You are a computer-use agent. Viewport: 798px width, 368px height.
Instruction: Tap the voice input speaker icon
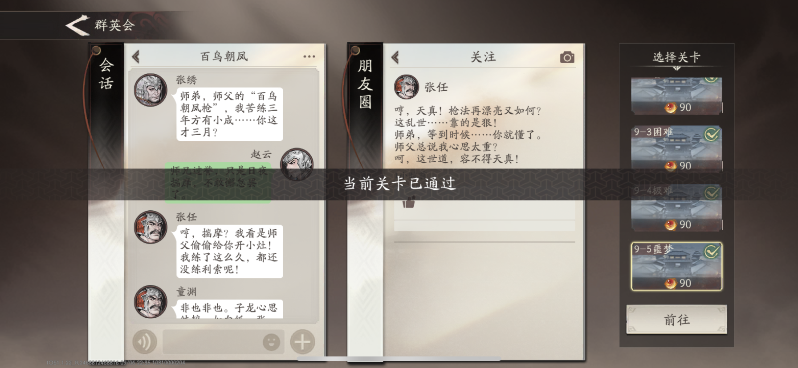(x=144, y=342)
